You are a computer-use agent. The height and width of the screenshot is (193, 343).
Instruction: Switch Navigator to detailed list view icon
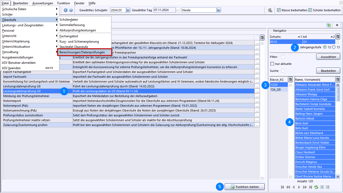327,187
